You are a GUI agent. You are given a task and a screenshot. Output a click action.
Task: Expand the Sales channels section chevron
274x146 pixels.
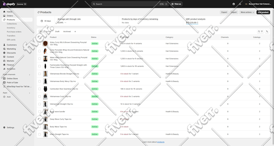pyautogui.click(x=29, y=75)
